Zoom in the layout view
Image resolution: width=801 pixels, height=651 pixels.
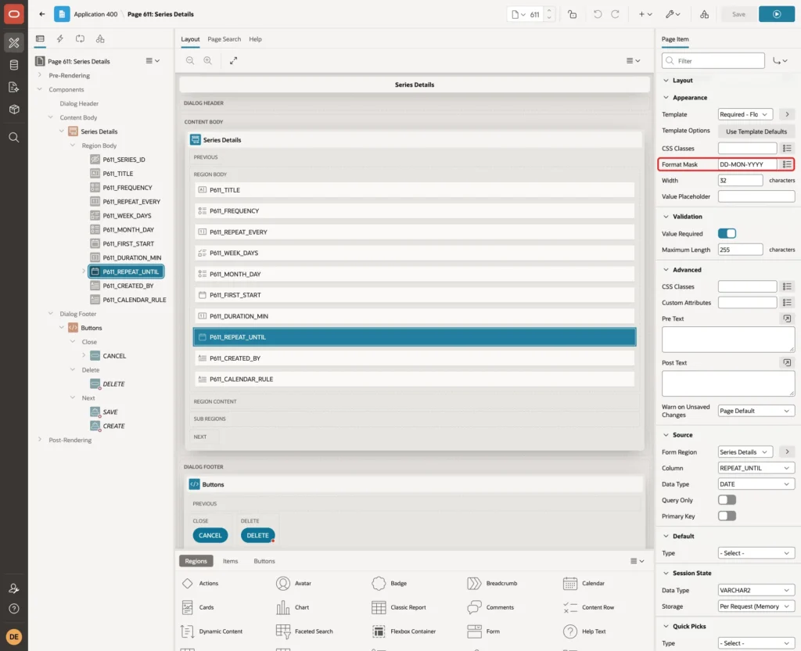(208, 61)
